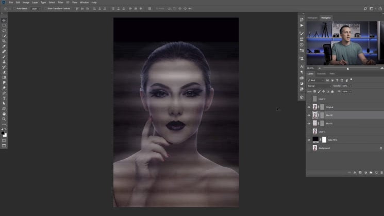Toggle visibility of Color Fill 1 layer

click(309, 140)
